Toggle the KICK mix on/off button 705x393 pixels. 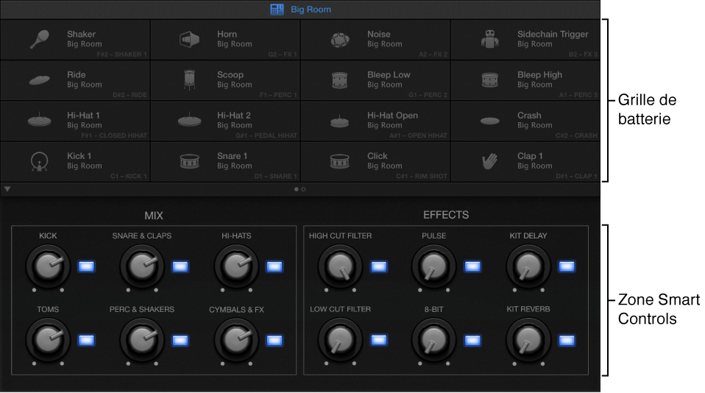(x=86, y=266)
